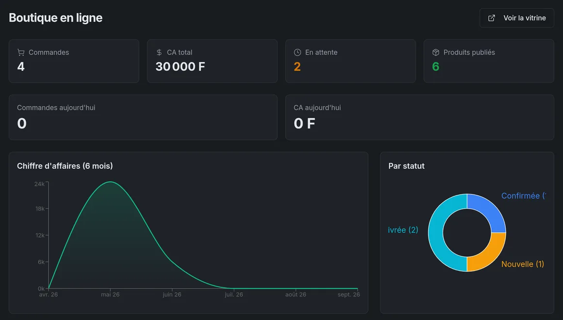Click the external link icon beside Voir la vitrine
The height and width of the screenshot is (320, 563).
coord(492,18)
